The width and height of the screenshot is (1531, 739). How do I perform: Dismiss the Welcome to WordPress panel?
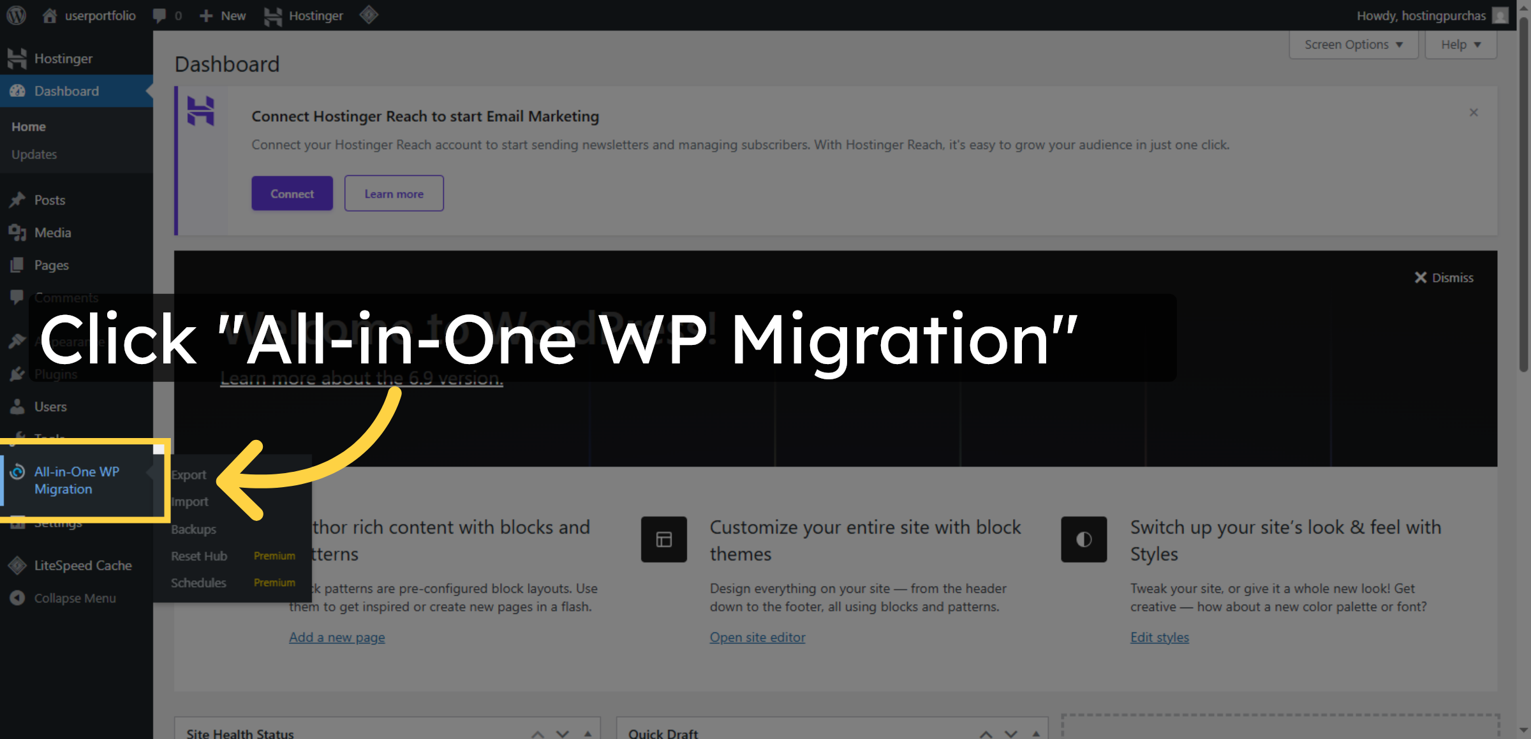coord(1443,277)
